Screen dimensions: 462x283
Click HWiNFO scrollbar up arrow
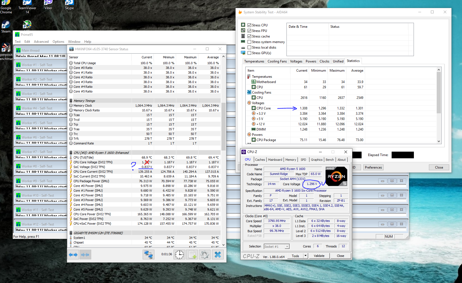[223, 56]
